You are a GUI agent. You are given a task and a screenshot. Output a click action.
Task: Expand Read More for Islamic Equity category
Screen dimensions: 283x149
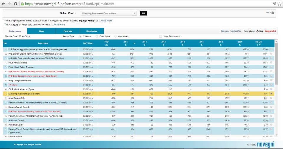point(106,21)
